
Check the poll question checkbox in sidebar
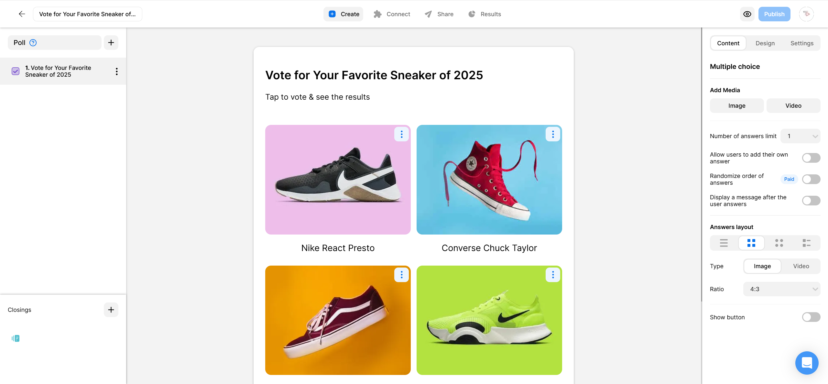tap(15, 71)
